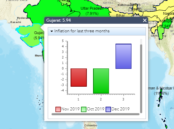Select Bihar state on the map

[x=120, y=15]
